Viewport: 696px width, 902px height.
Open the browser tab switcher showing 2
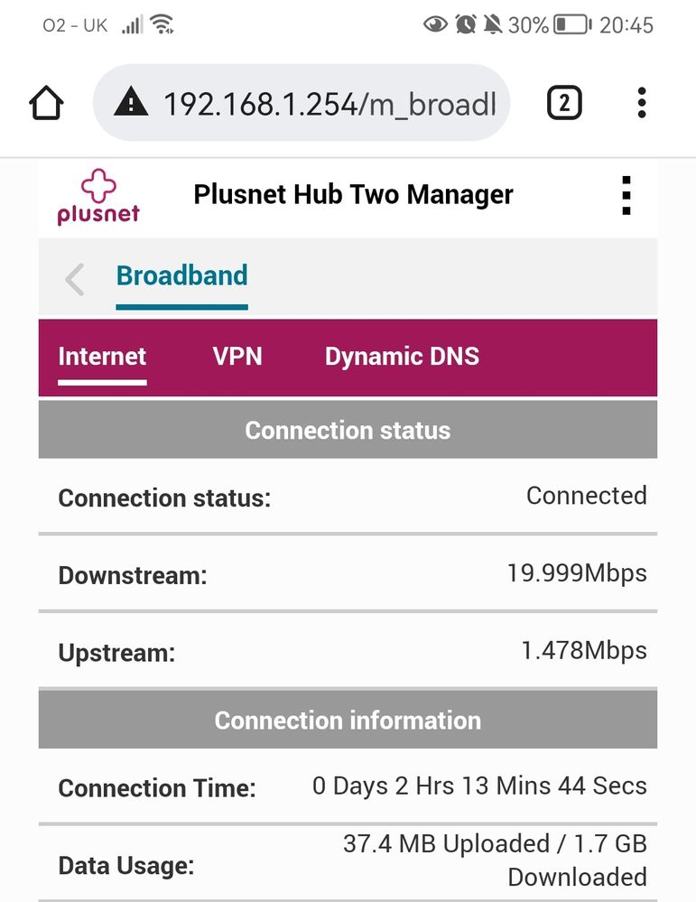point(564,104)
